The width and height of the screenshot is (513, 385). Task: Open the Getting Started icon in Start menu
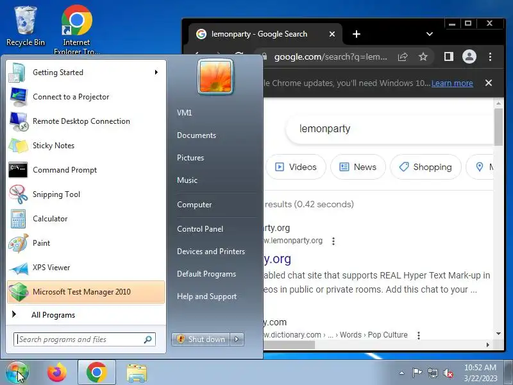[x=18, y=73]
